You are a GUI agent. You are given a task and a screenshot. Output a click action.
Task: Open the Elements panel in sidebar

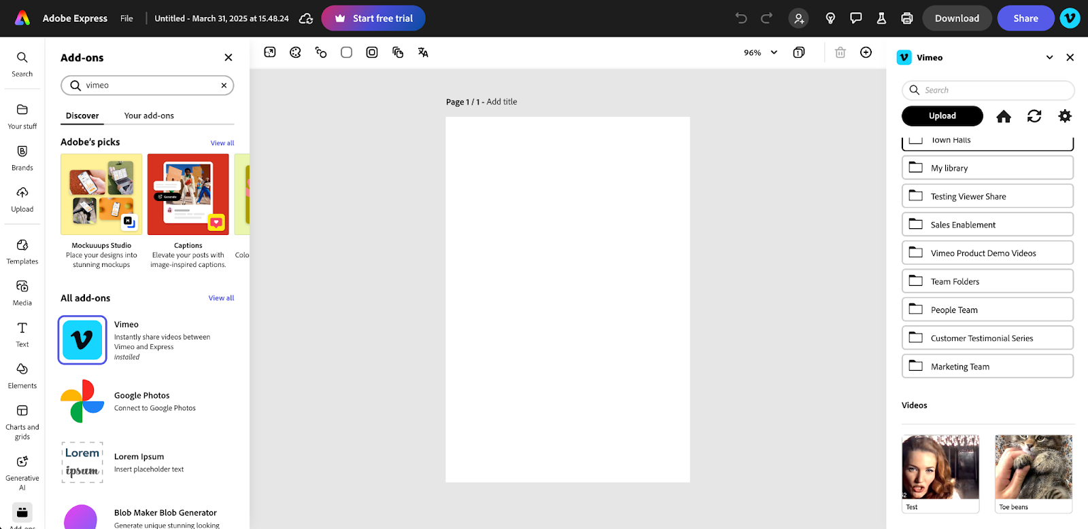click(22, 376)
